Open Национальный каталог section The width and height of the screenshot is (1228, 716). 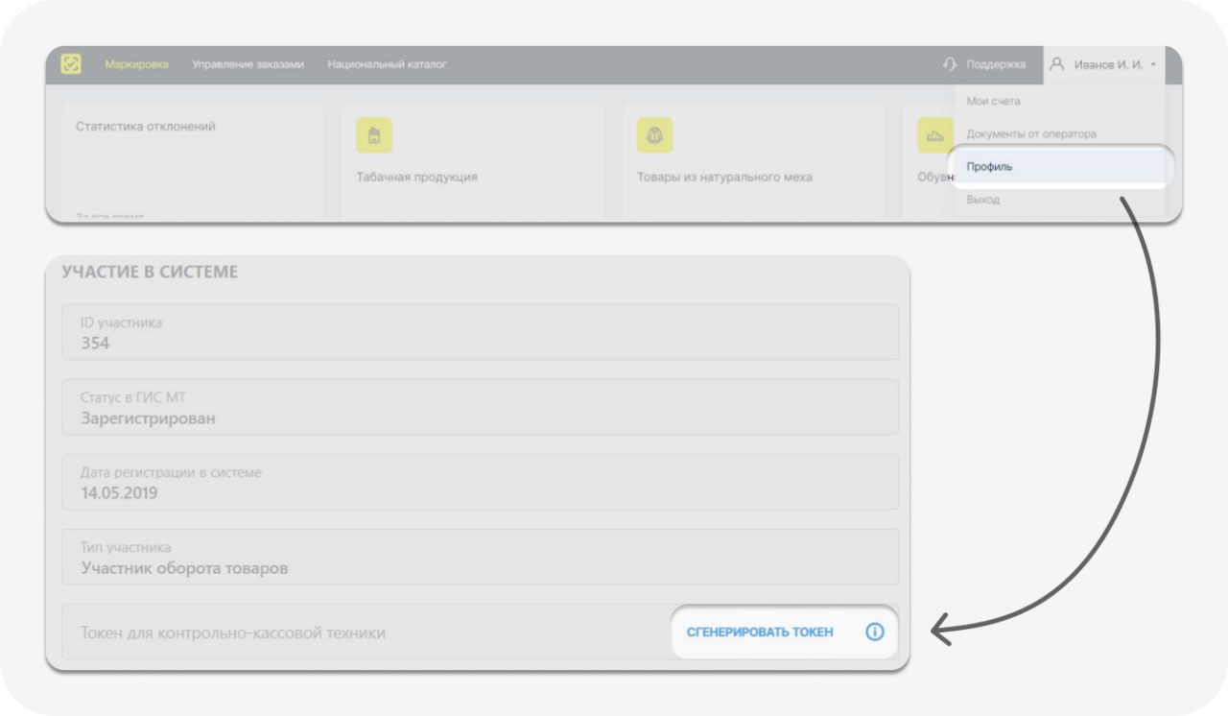[x=387, y=64]
